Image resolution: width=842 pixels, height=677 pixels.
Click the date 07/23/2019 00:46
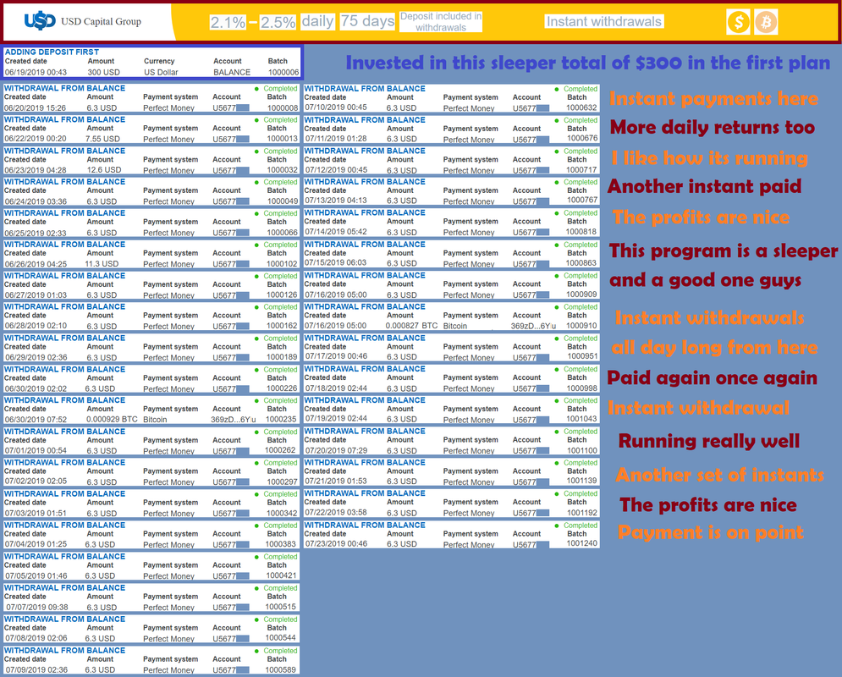click(x=336, y=543)
